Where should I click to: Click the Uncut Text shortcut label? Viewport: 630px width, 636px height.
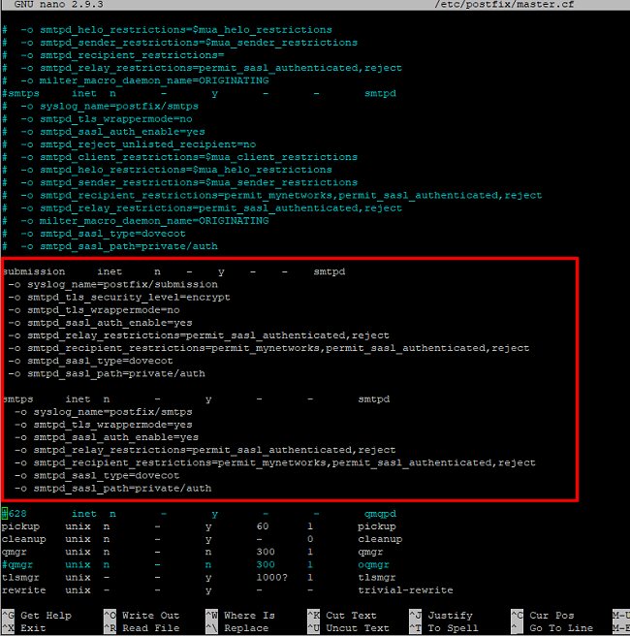click(358, 628)
